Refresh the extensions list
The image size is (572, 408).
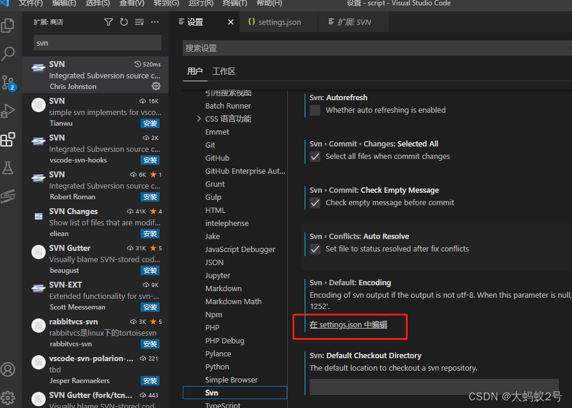tap(124, 23)
